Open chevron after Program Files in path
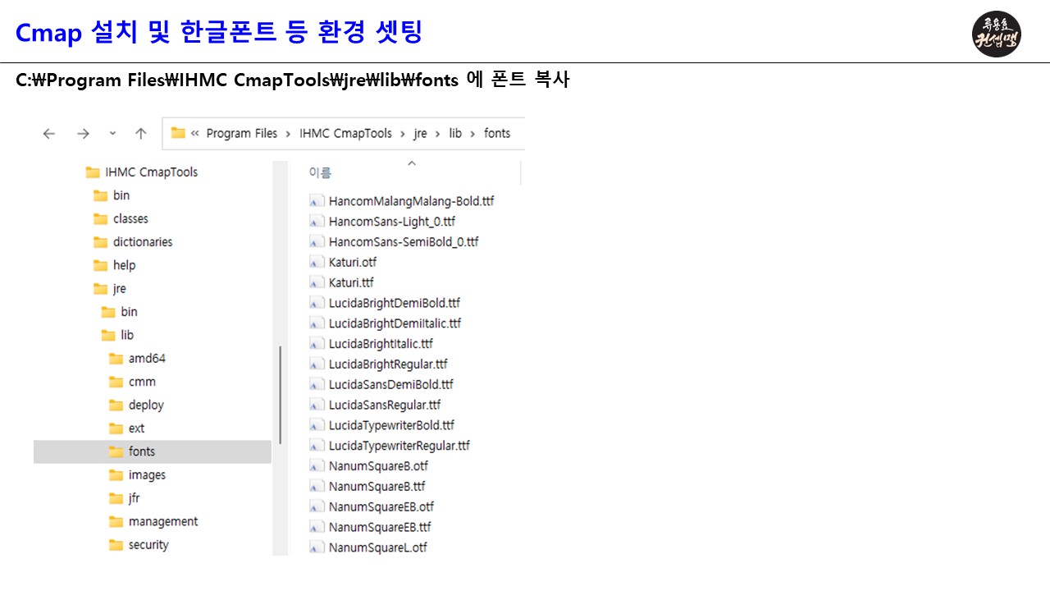1050x591 pixels. 289,134
